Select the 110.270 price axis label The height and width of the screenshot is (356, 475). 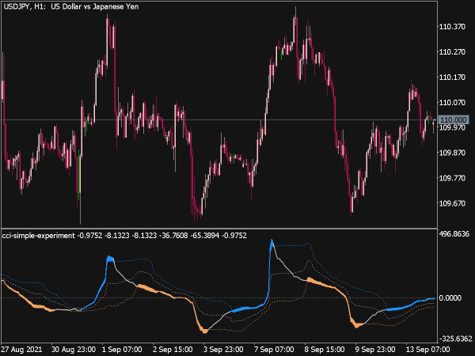click(x=452, y=52)
